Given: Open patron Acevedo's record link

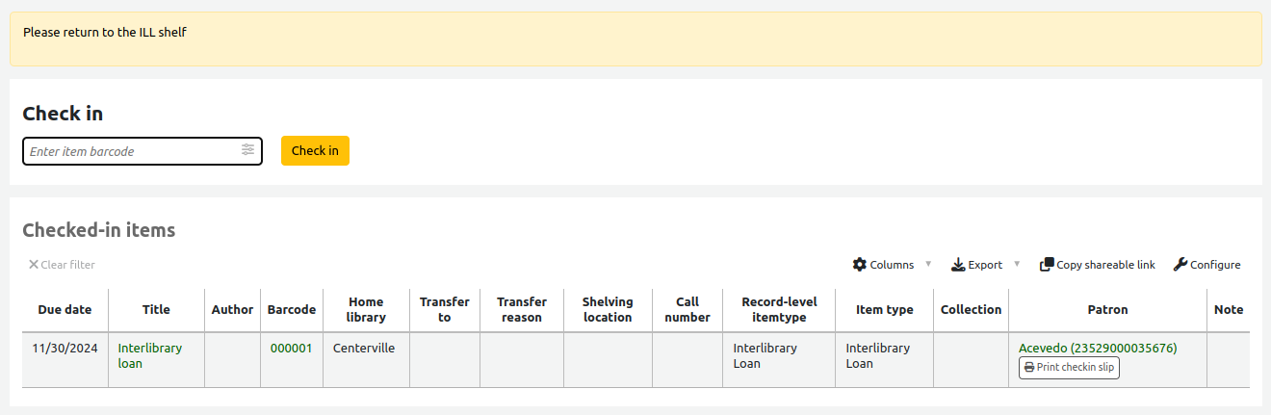Looking at the screenshot, I should 1097,349.
